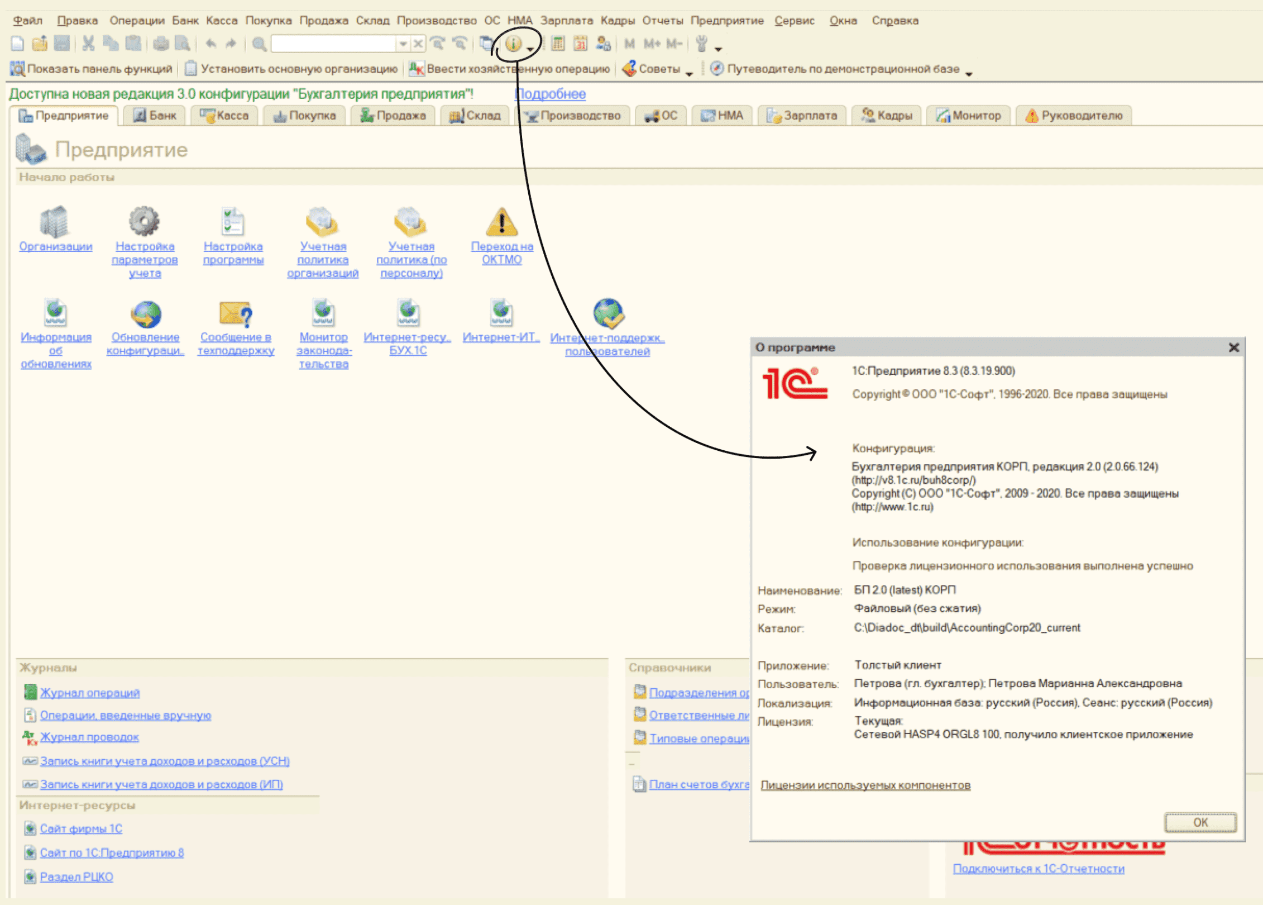The width and height of the screenshot is (1263, 905).
Task: Expand the Советы dropdown arrow
Action: point(689,73)
